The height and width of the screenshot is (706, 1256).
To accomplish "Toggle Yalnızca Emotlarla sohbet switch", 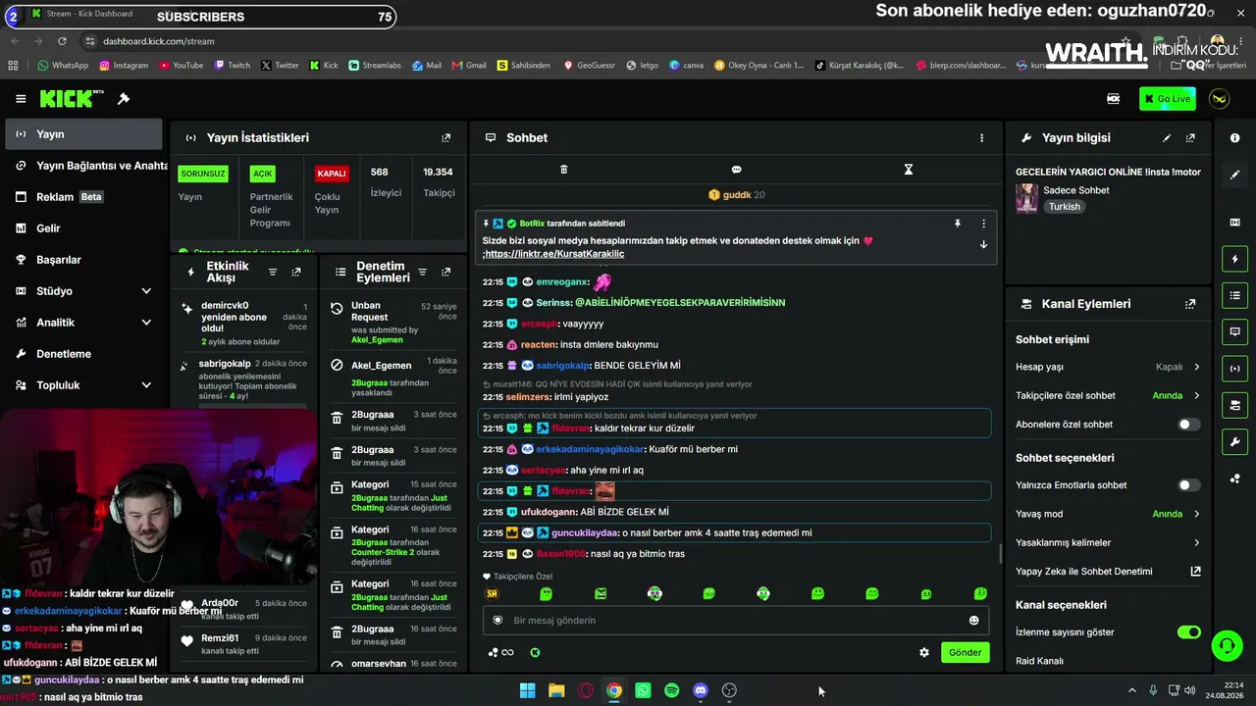I will [x=1188, y=485].
